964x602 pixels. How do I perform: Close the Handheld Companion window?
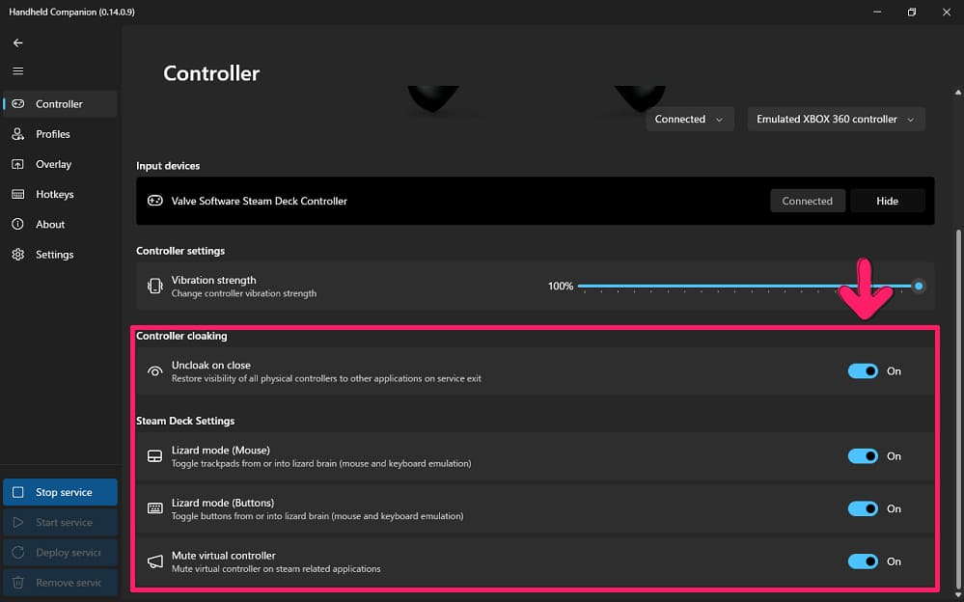coord(947,13)
